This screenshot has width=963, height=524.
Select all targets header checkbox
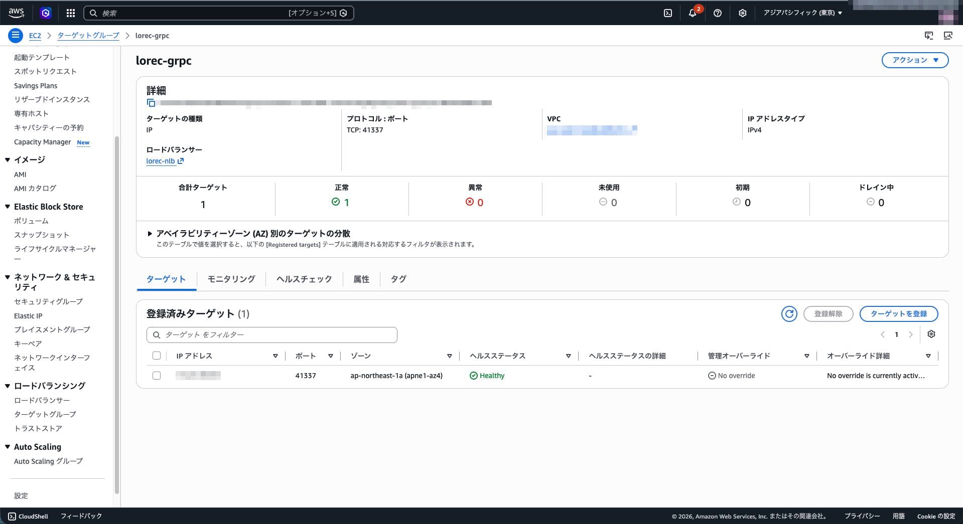(157, 356)
